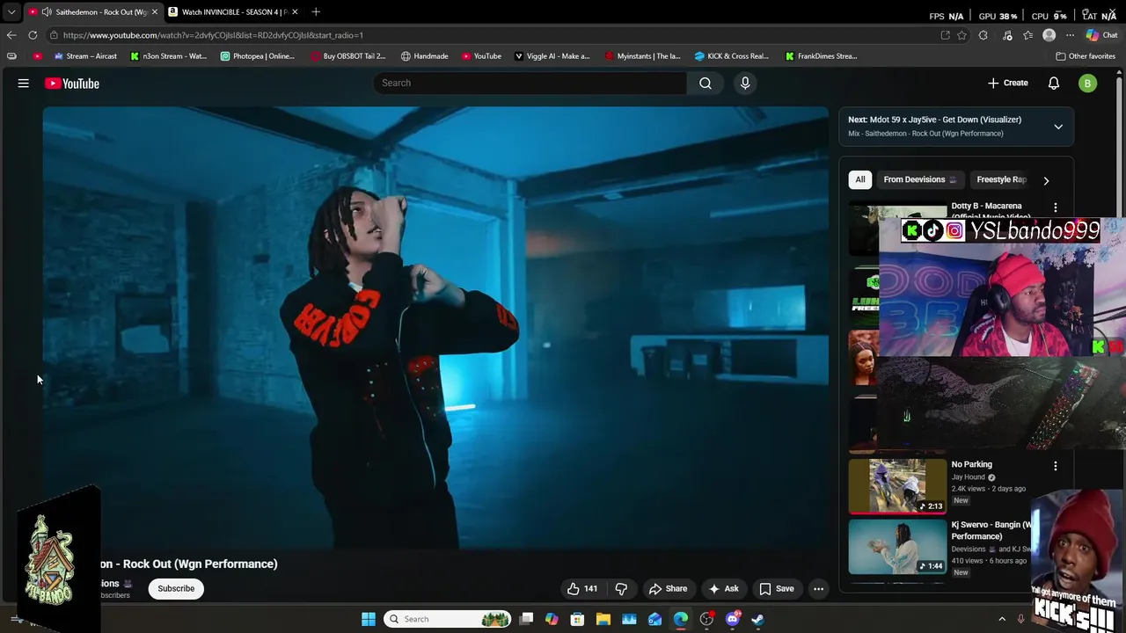Refresh the current browser page
The width and height of the screenshot is (1126, 633).
point(33,35)
